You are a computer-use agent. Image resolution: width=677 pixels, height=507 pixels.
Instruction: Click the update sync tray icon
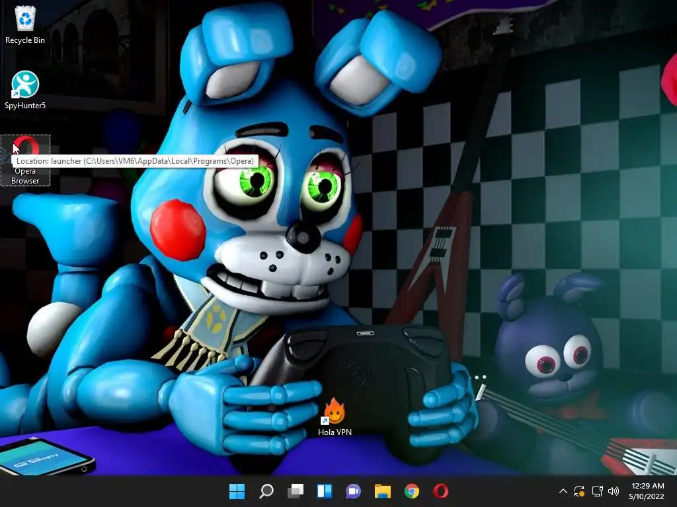click(579, 491)
